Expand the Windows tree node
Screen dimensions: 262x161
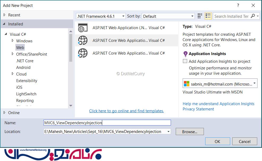pyautogui.click(x=13, y=41)
